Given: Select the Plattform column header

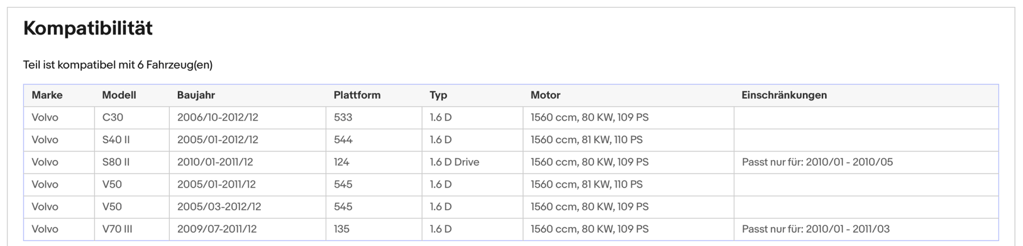Looking at the screenshot, I should tap(357, 95).
